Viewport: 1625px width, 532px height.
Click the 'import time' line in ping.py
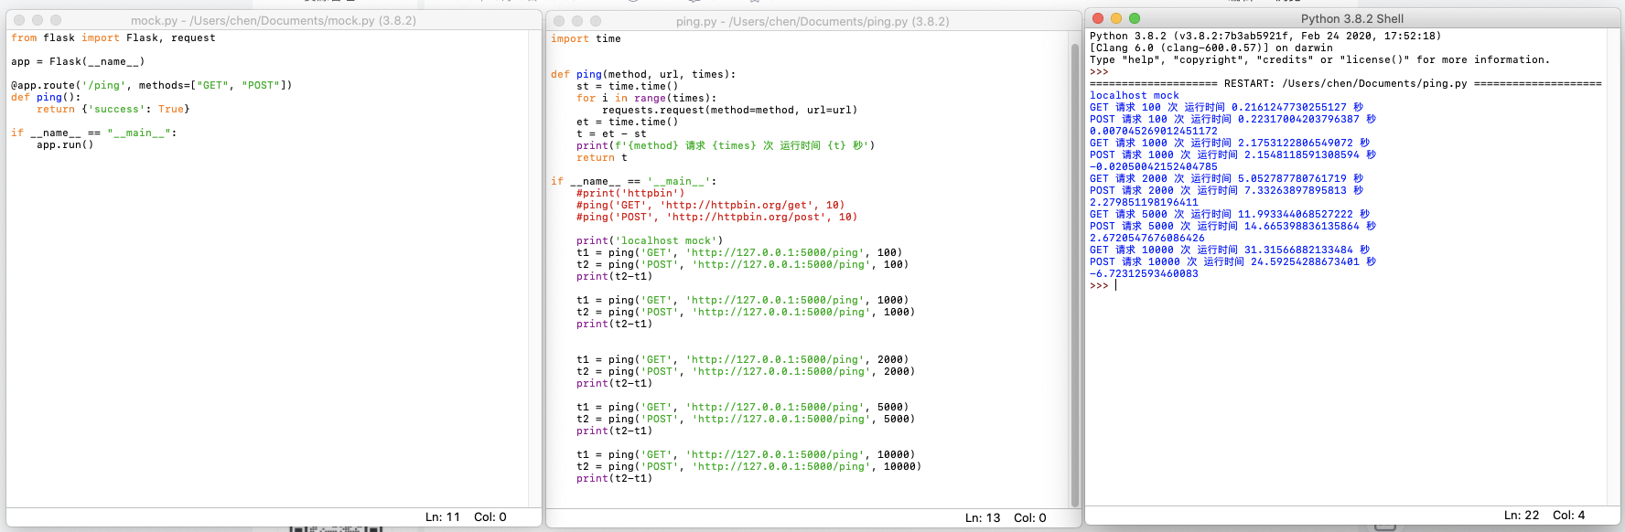[x=586, y=39]
